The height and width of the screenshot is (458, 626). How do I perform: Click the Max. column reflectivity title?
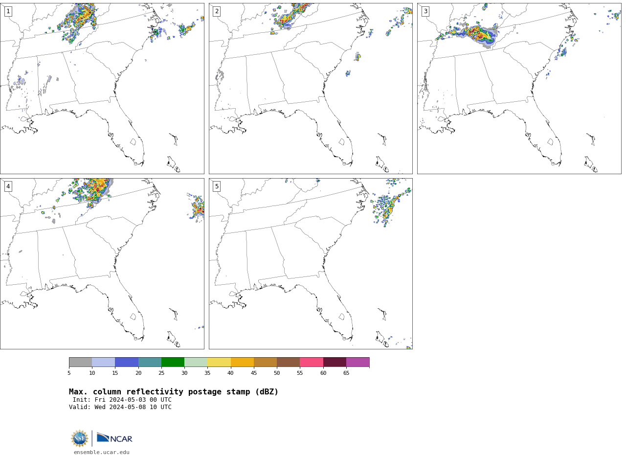click(174, 392)
